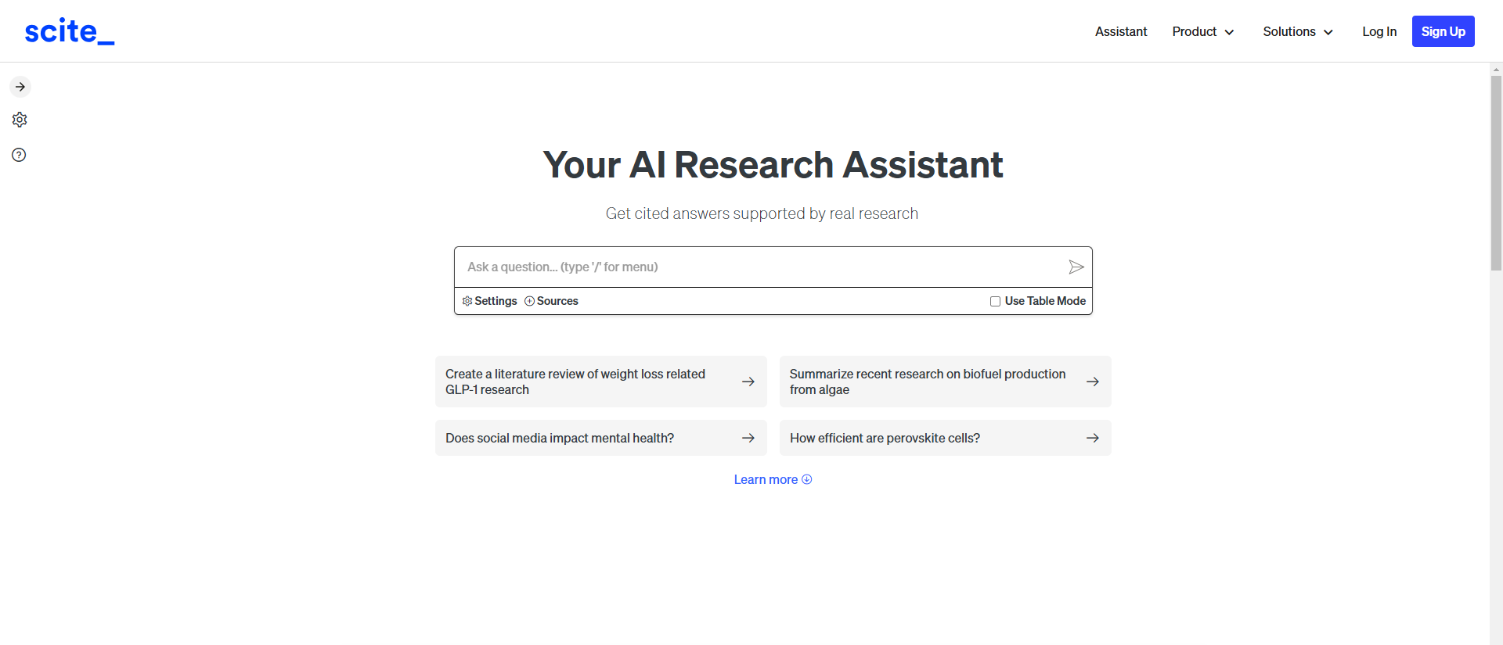Screen dimensions: 1503x645
Task: Check the box next to Use Table Mode
Action: 995,301
